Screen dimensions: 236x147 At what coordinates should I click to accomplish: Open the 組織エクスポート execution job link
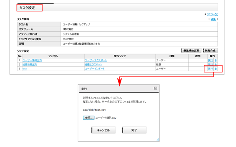[x=93, y=64]
